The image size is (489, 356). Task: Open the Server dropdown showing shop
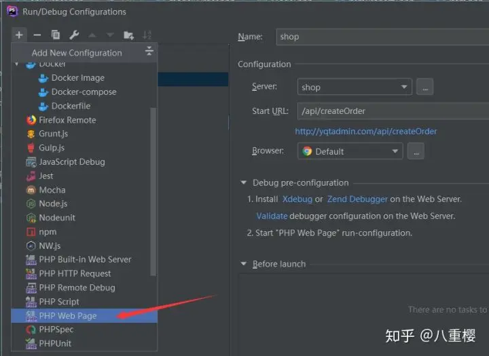coord(355,87)
